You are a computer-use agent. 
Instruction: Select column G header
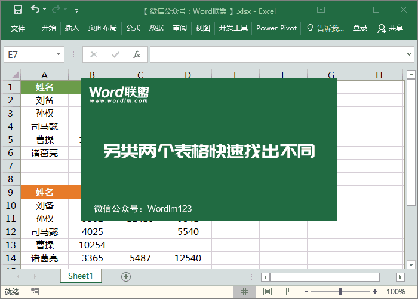(331, 75)
